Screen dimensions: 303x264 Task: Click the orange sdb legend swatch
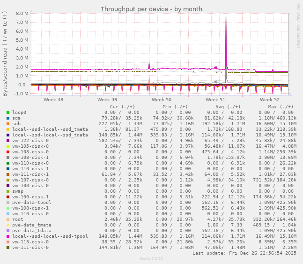8,124
